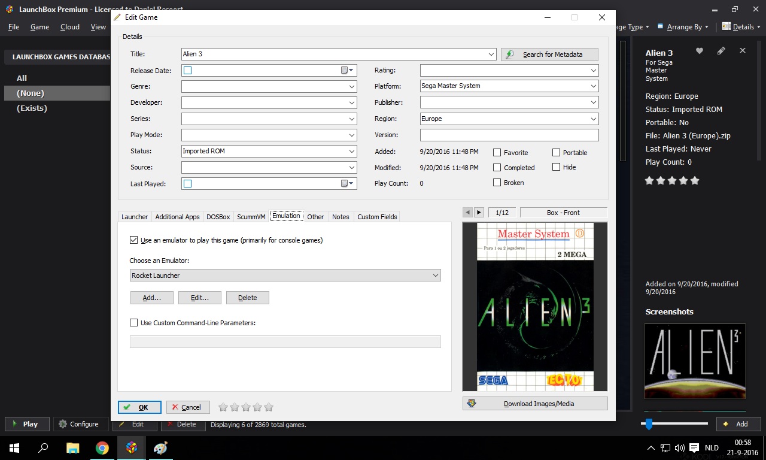Toggle the Hide checkbox
The image size is (766, 460).
556,167
